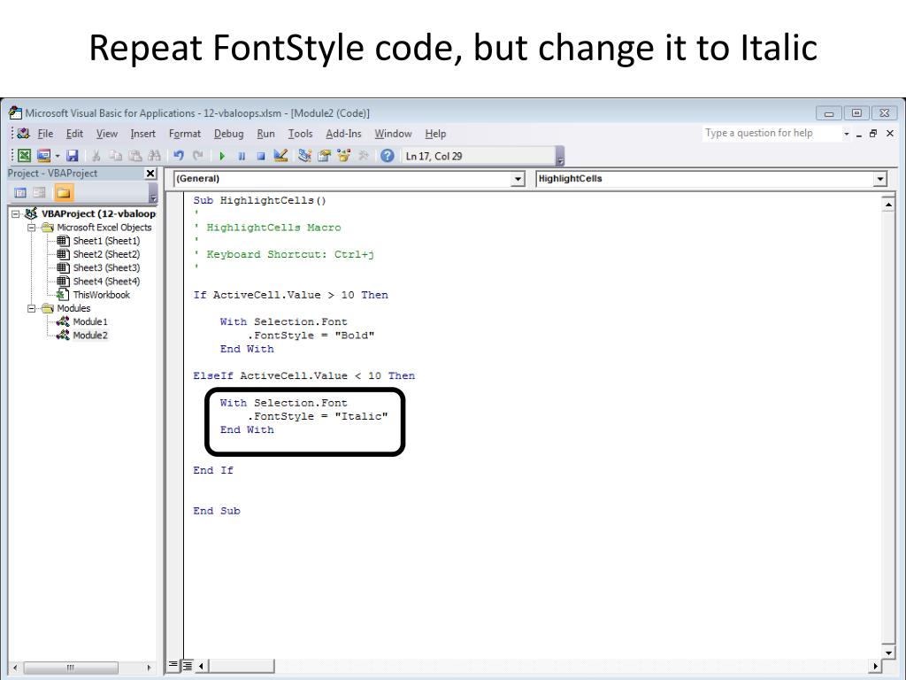Screen dimensions: 906x680
Task: Click the Copy toolbar icon
Action: (x=116, y=156)
